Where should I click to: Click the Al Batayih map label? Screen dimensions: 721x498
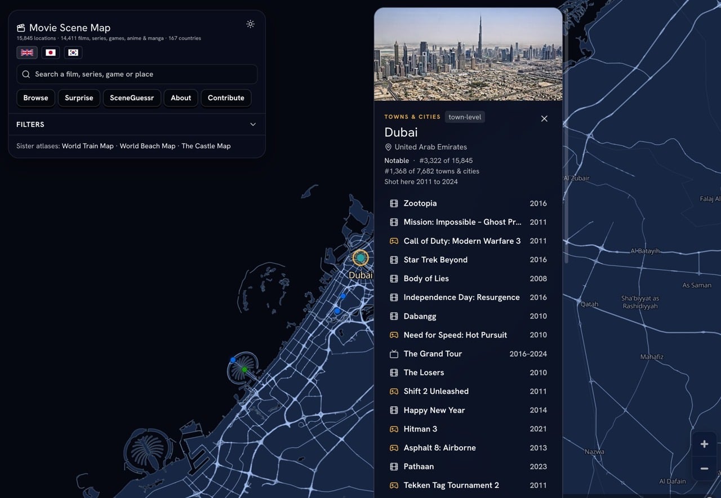coord(645,251)
